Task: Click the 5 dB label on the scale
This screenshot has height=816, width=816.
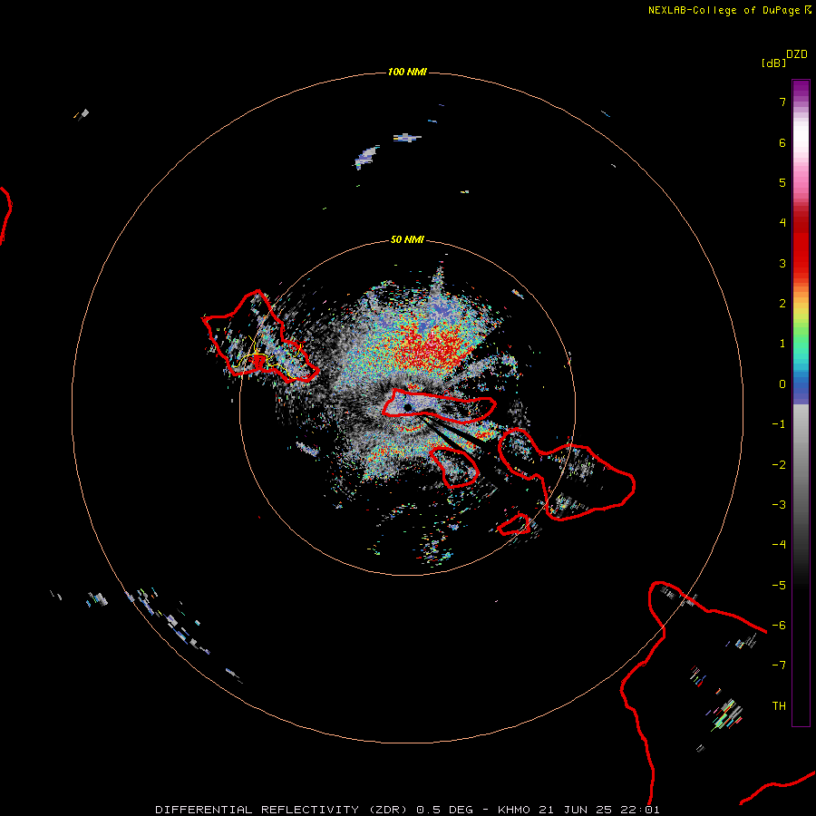Action: (782, 182)
